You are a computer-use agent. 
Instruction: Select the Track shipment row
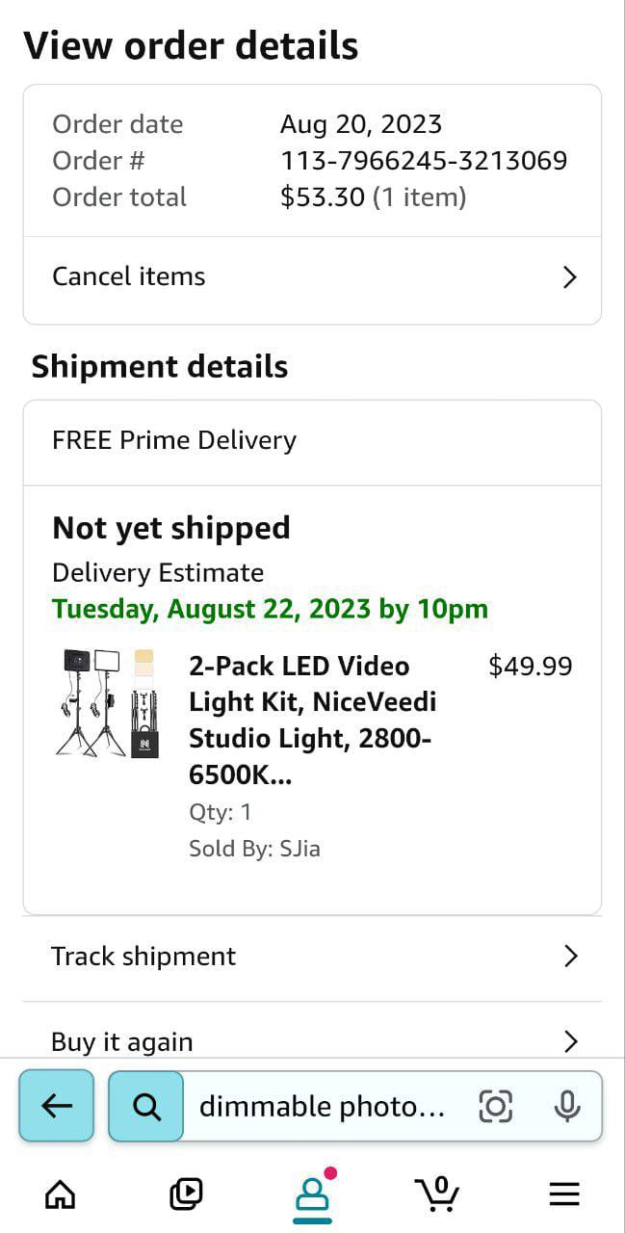(312, 958)
